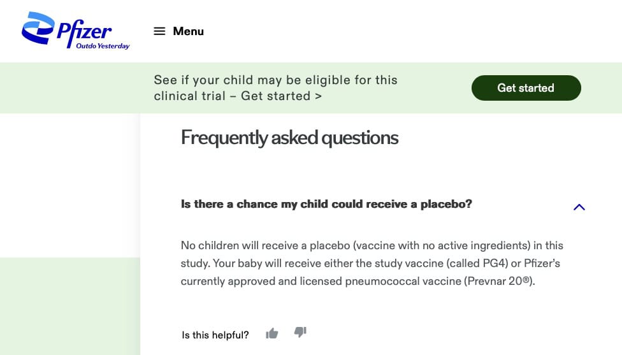Screen dimensions: 622x355
Task: Click the "Is this helpful?" label
Action: point(215,335)
